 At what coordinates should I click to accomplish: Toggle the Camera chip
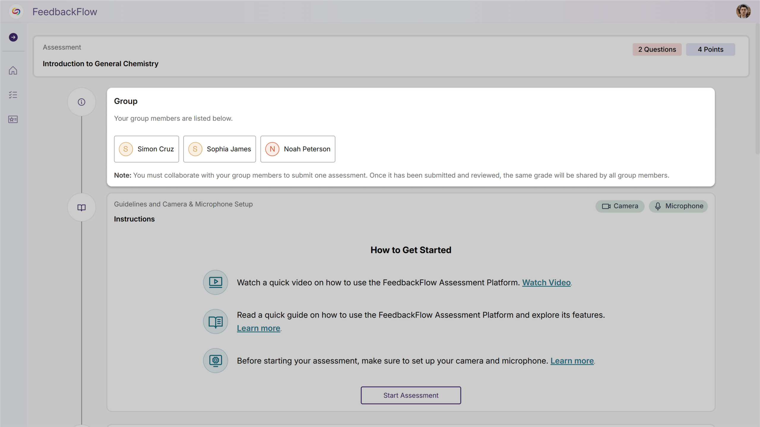(x=620, y=206)
